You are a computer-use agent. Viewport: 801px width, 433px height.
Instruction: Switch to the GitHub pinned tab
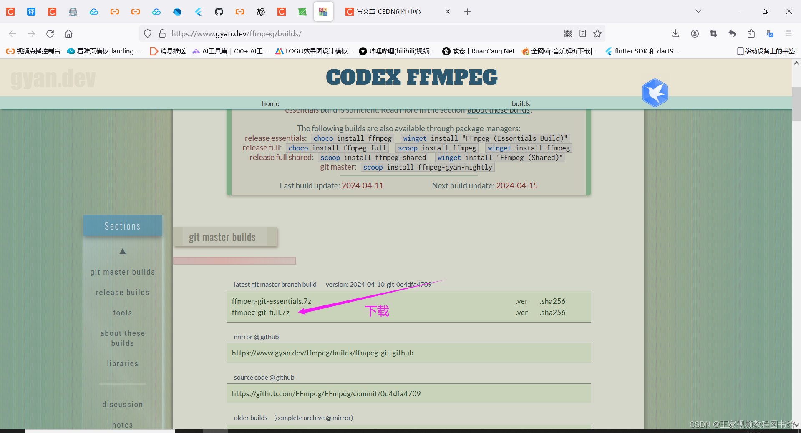(219, 11)
